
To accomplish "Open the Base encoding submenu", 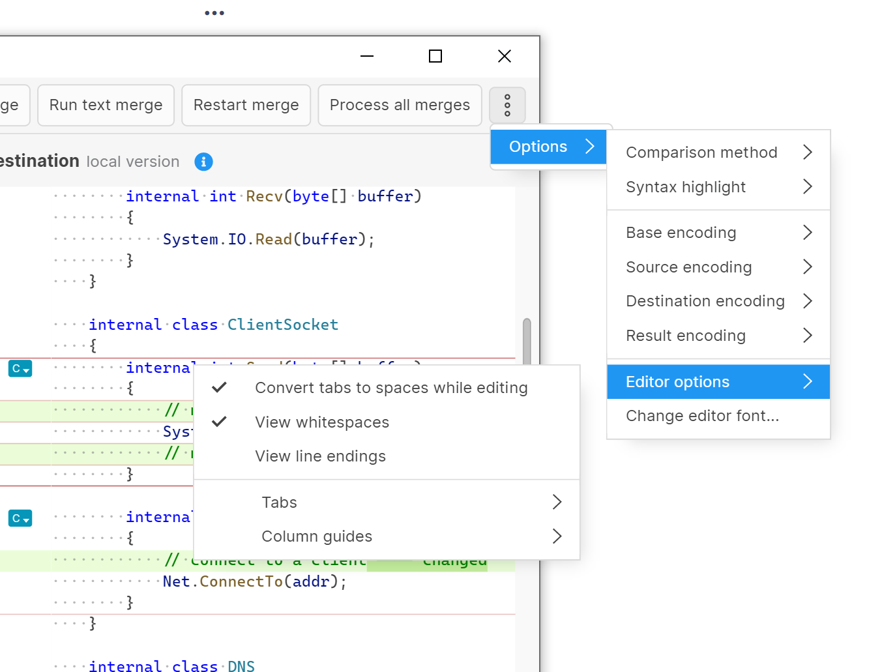I will tap(681, 232).
